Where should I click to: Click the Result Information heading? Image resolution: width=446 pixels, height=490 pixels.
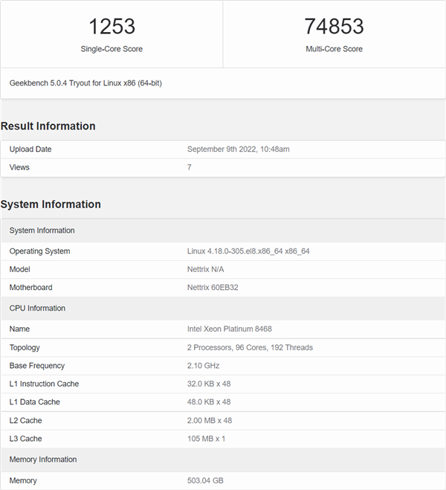(x=48, y=126)
